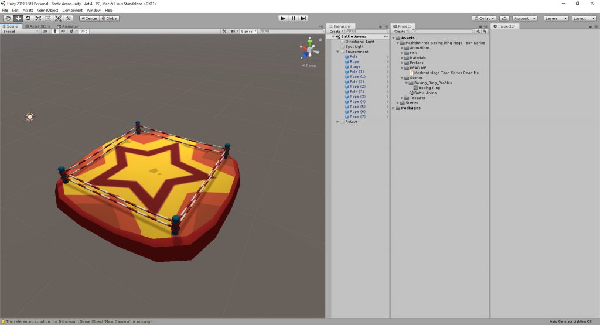This screenshot has width=600, height=325.
Task: Select the Rect transform tool
Action: (x=48, y=18)
